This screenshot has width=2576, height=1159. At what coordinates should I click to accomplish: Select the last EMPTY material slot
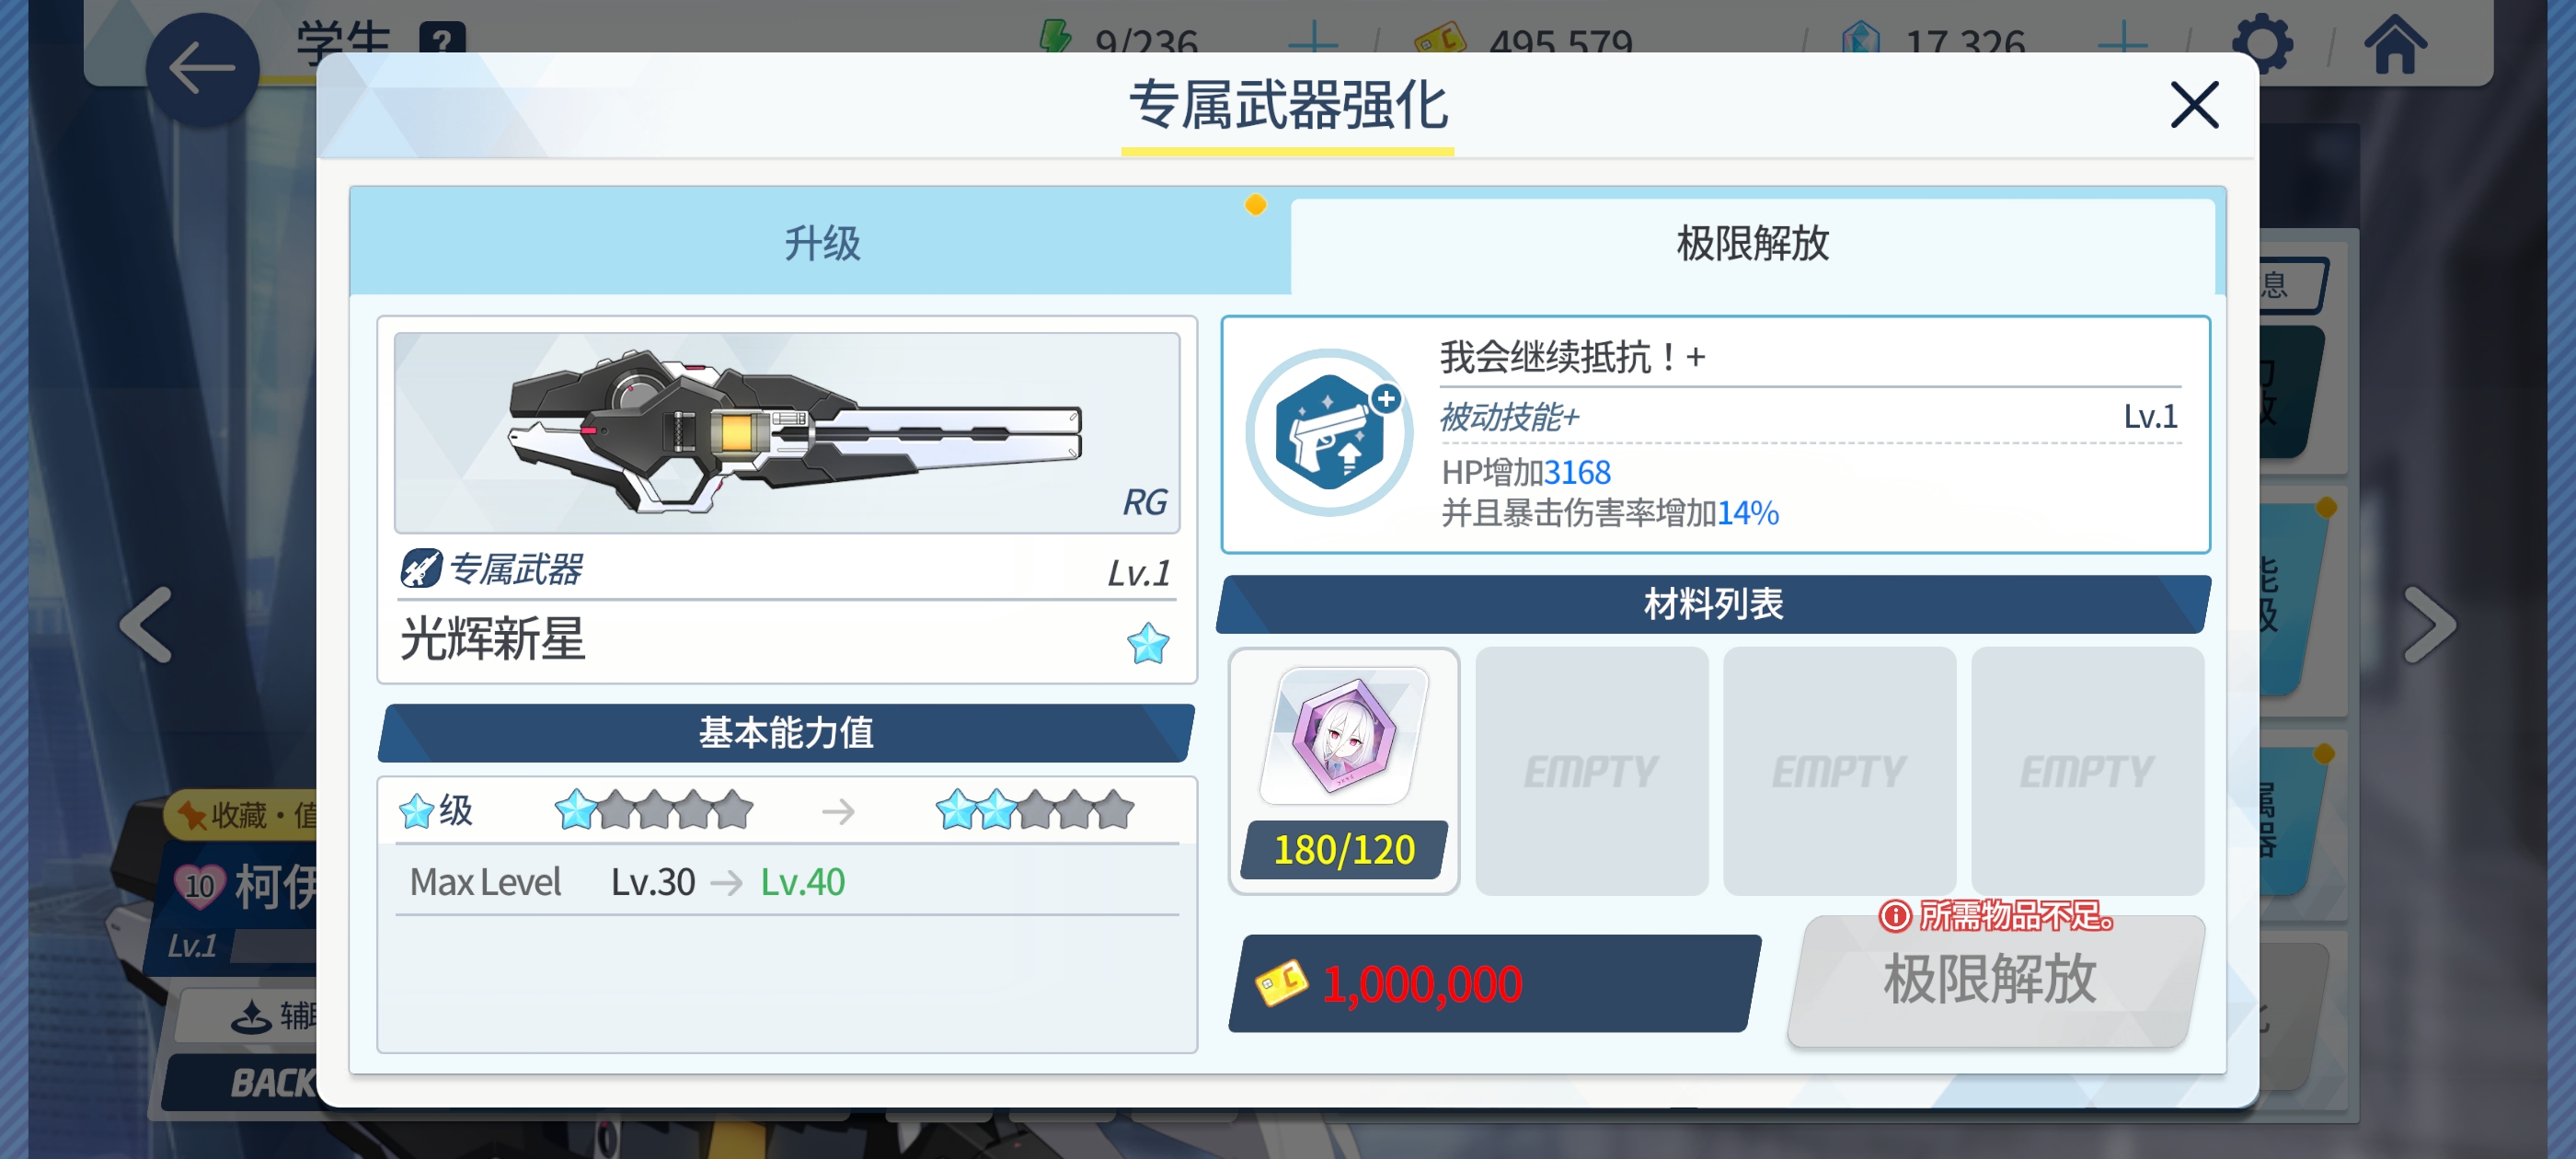pos(2087,770)
